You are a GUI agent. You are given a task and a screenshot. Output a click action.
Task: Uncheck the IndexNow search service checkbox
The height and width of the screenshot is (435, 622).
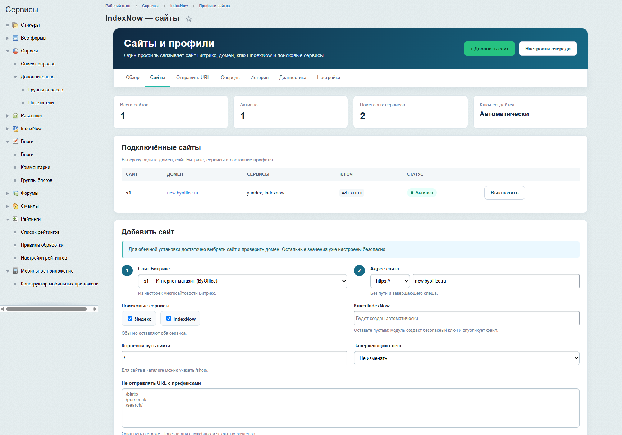(169, 319)
